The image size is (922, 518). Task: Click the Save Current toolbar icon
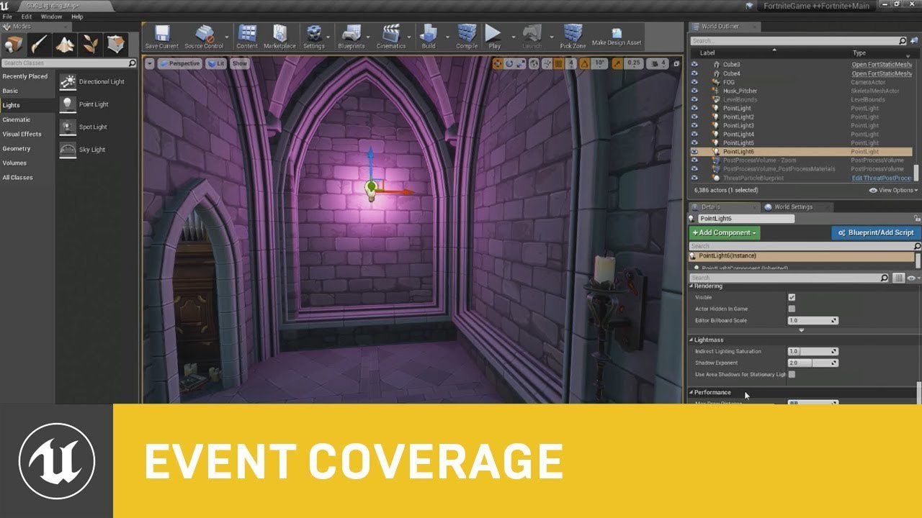161,34
